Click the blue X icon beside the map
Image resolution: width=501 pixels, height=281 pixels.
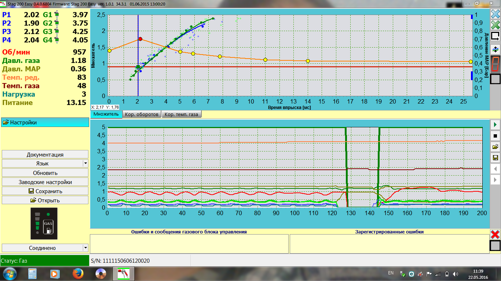coord(495,14)
